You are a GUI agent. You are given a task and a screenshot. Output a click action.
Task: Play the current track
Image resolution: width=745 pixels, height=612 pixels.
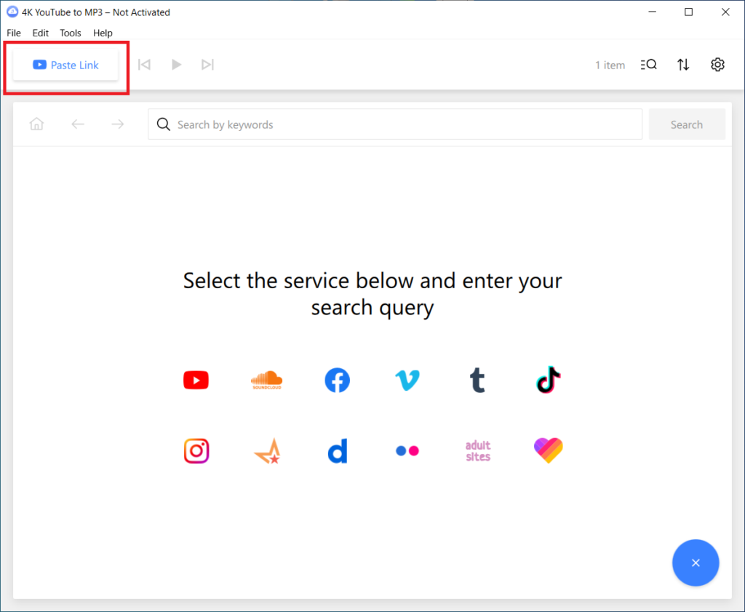coord(176,65)
